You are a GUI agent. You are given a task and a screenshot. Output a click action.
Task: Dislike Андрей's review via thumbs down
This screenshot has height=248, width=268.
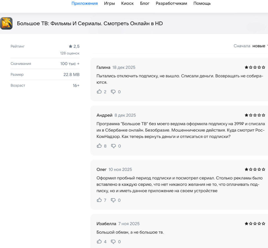(113, 146)
